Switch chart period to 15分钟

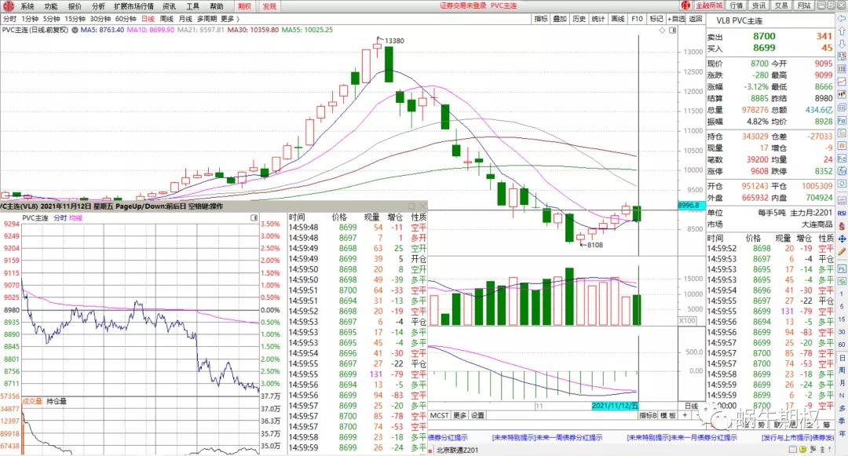coord(75,18)
